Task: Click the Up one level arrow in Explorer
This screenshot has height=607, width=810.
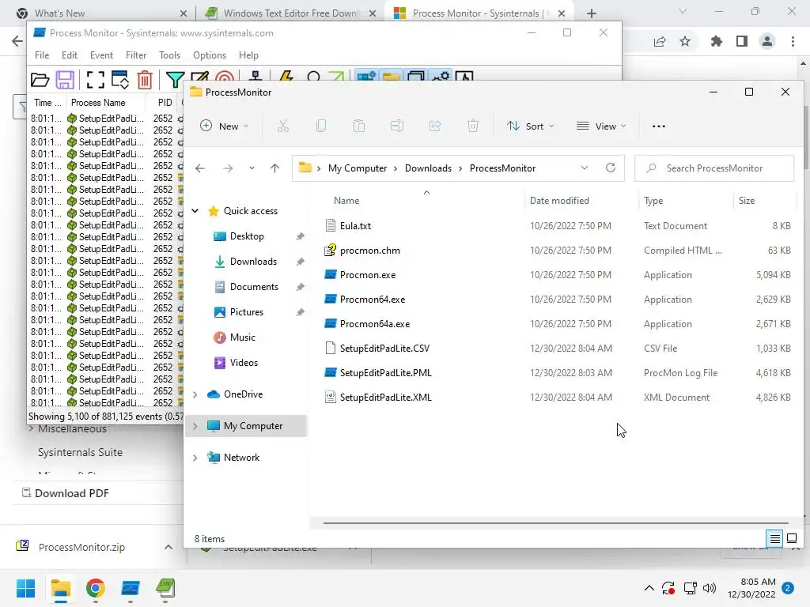Action: [x=274, y=168]
